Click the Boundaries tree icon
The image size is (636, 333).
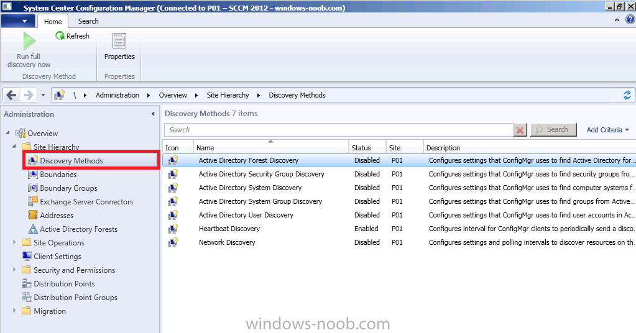[33, 175]
